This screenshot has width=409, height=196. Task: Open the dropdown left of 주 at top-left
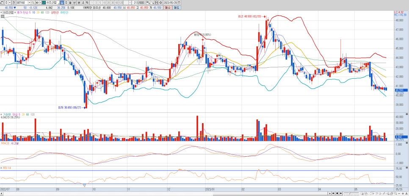[x=10, y=3]
